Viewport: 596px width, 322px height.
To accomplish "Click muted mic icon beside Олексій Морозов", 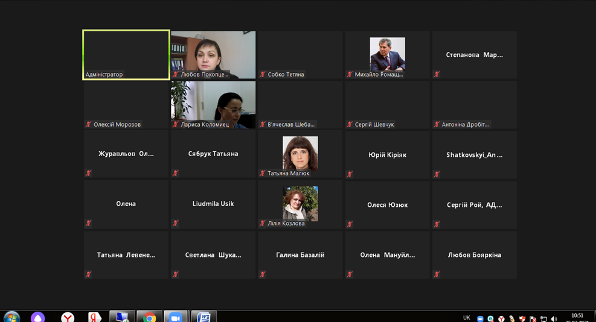I will [x=89, y=125].
